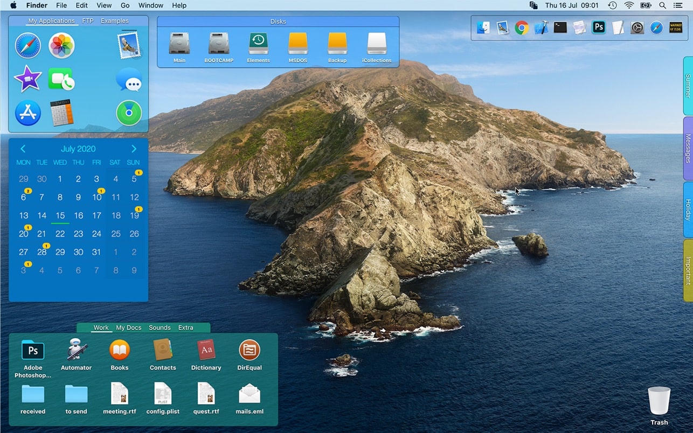The image size is (693, 433).
Task: Open the Sounds tab in the bottom collection
Action: pos(160,327)
